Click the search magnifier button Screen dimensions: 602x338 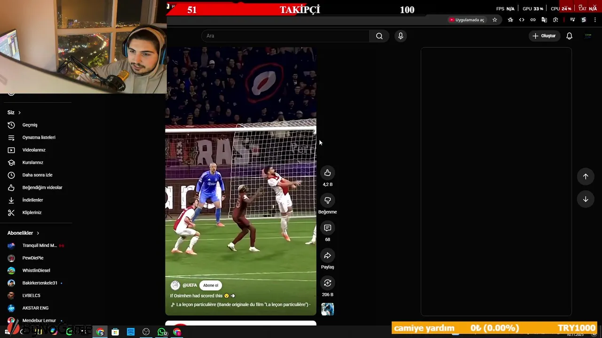point(379,36)
